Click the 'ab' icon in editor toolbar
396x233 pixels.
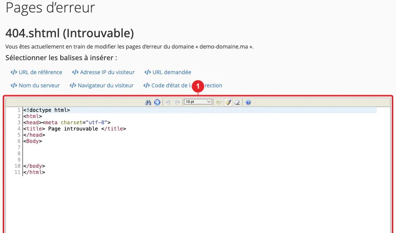(219, 103)
